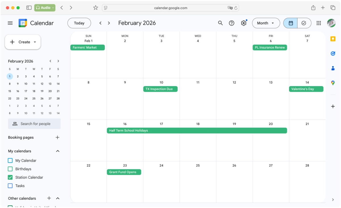Open the Safari Audio tab menu

(45, 8)
